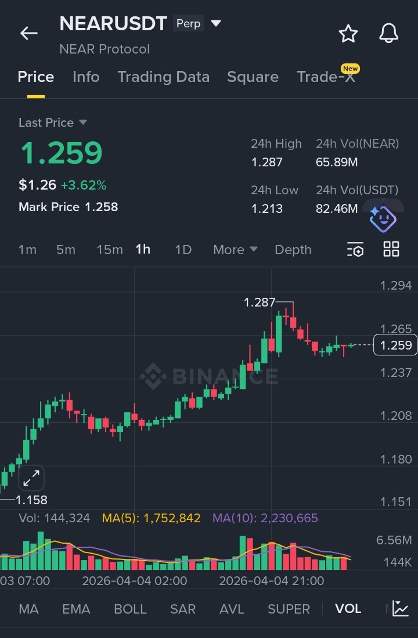
Task: Tap the 2026-04-04 21:00 time label
Action: click(x=271, y=580)
